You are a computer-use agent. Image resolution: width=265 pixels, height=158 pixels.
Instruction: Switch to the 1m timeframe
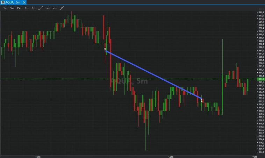pyautogui.click(x=5, y=8)
